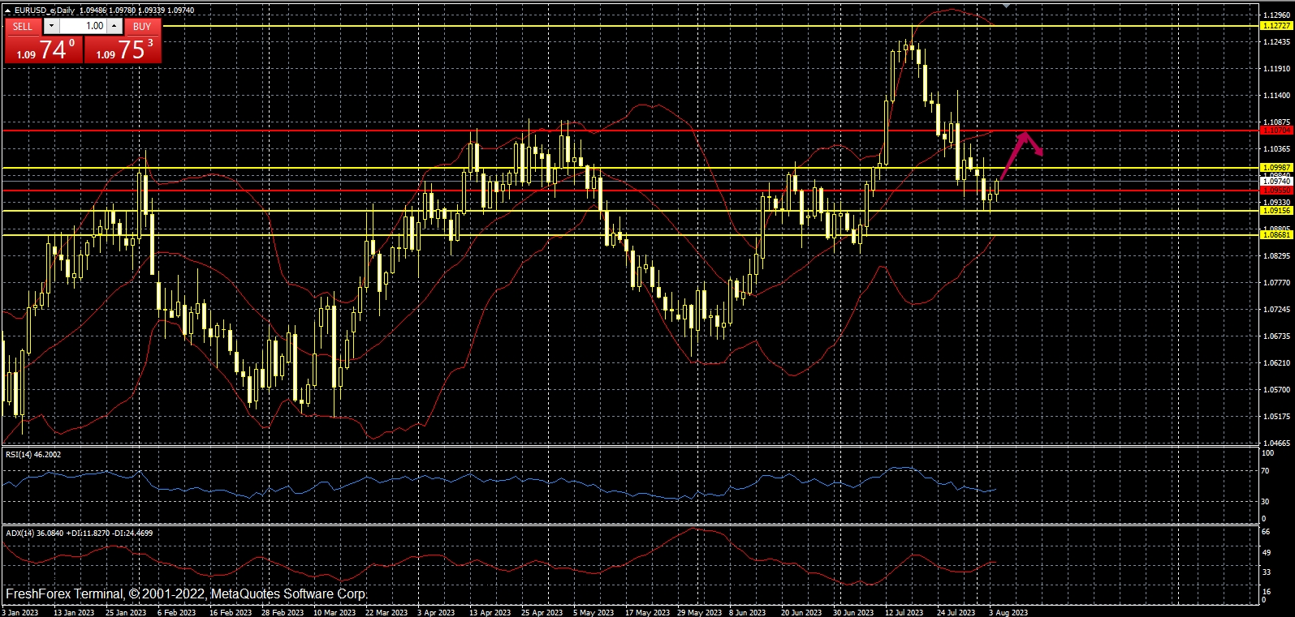Increase trade volume with the up arrow
The image size is (1295, 617).
click(114, 26)
